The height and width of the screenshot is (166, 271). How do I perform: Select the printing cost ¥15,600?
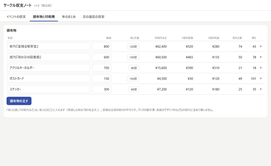point(161,68)
